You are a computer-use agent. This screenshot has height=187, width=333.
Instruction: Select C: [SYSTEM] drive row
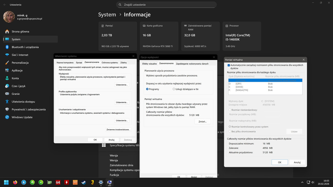pyautogui.click(x=265, y=81)
